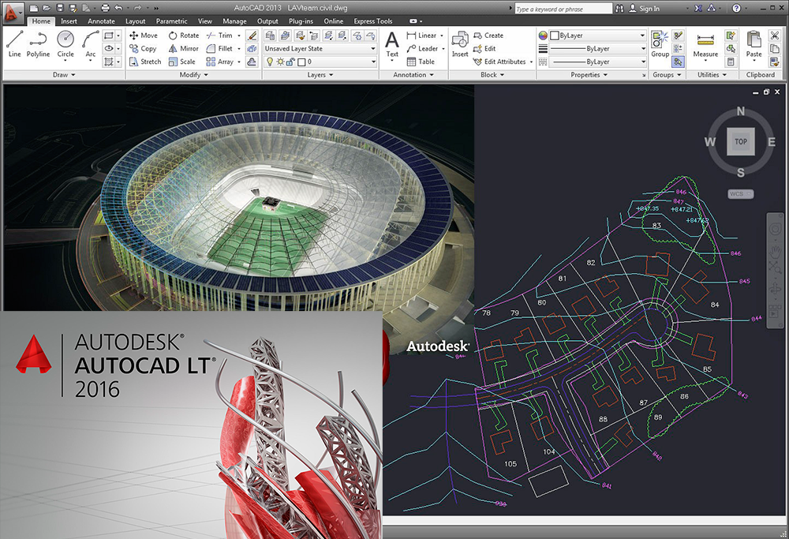Screen dimensions: 789x539
Task: Click Sign In
Action: click(x=644, y=8)
